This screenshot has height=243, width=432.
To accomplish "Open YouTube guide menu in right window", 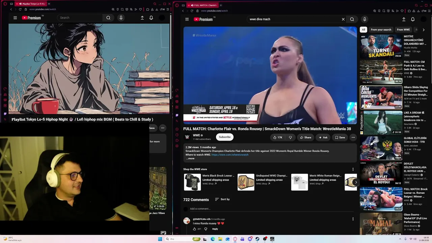I will (x=187, y=19).
